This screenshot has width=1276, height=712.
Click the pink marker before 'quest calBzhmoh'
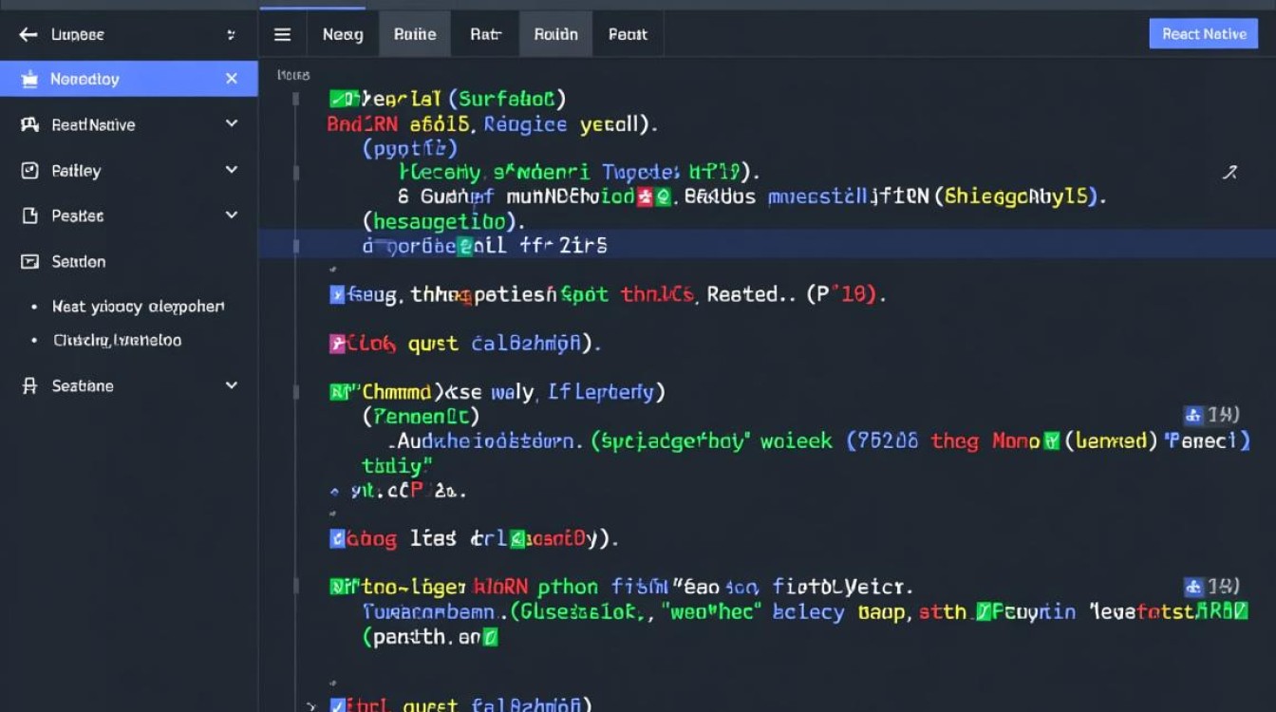[x=337, y=344]
